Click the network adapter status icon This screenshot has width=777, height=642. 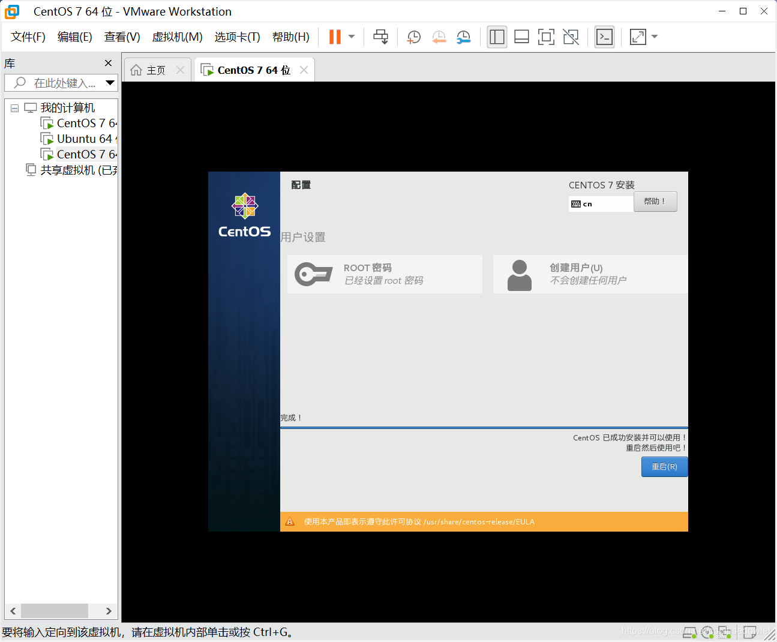[x=725, y=632]
